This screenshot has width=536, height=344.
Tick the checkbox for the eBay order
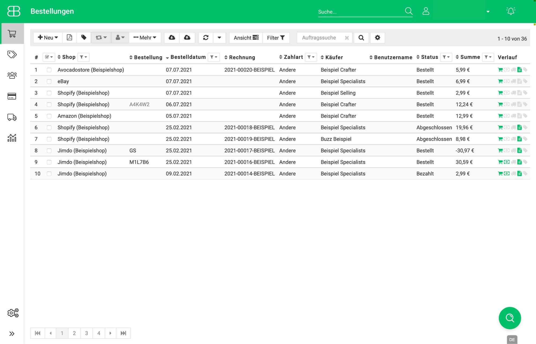49,81
